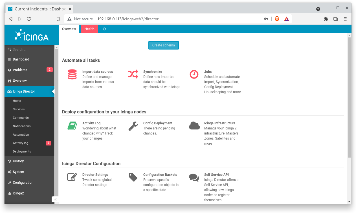This screenshot has height=213, width=356.
Task: Select the Synchronize shuffle icon
Action: [133, 74]
